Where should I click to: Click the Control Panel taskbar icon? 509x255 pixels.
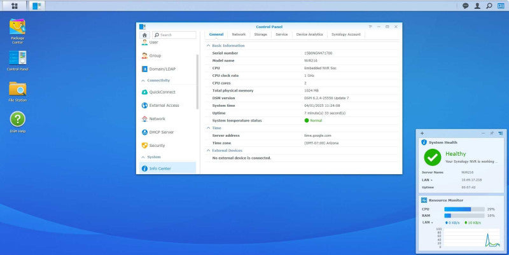37,6
